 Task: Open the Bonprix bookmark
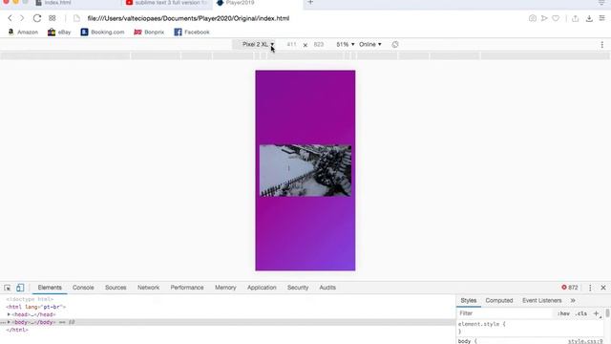(149, 32)
